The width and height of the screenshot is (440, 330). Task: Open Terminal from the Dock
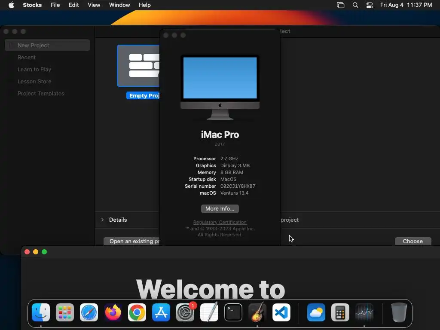[233, 312]
